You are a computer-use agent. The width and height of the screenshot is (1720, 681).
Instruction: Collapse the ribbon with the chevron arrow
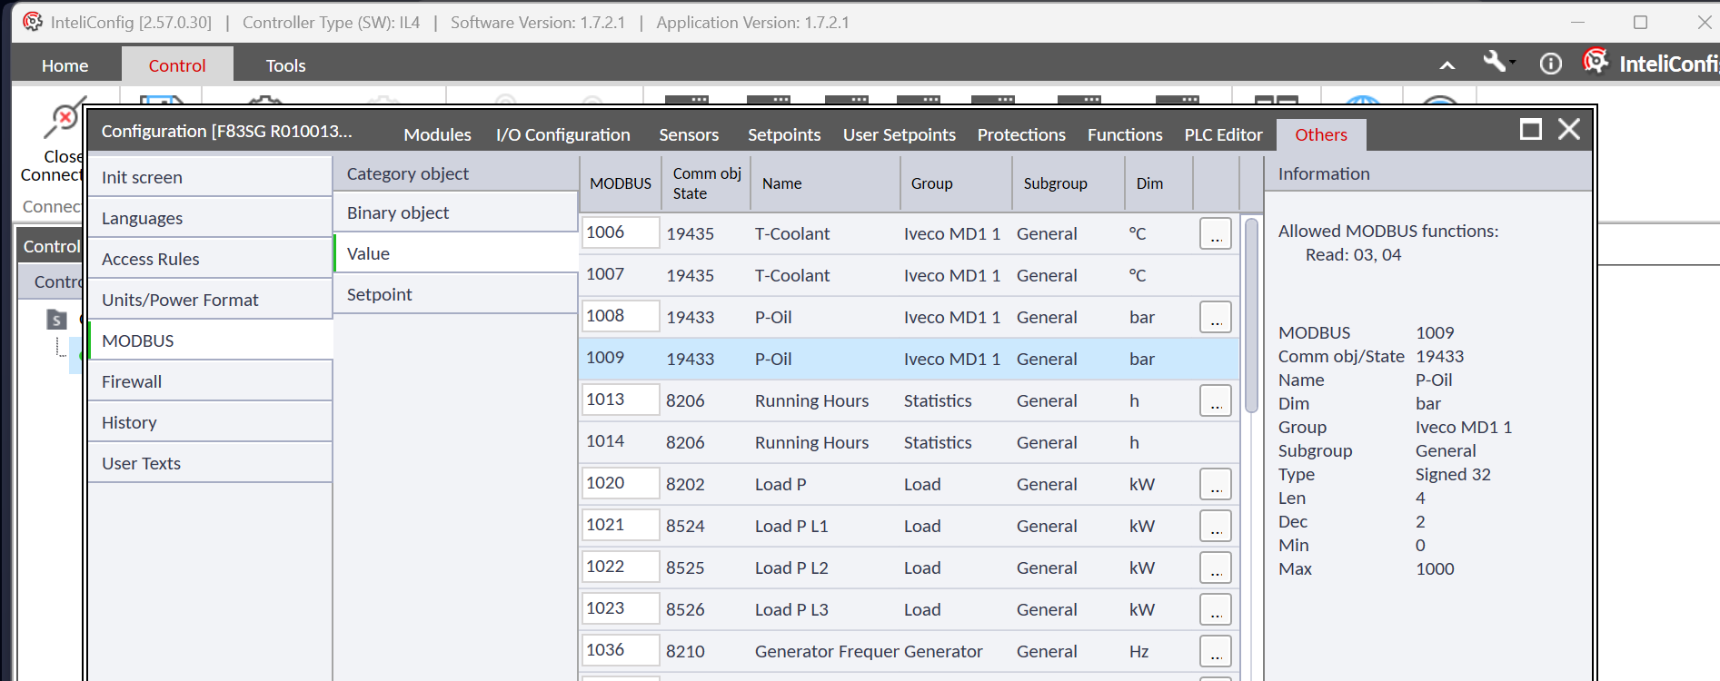pos(1447,65)
